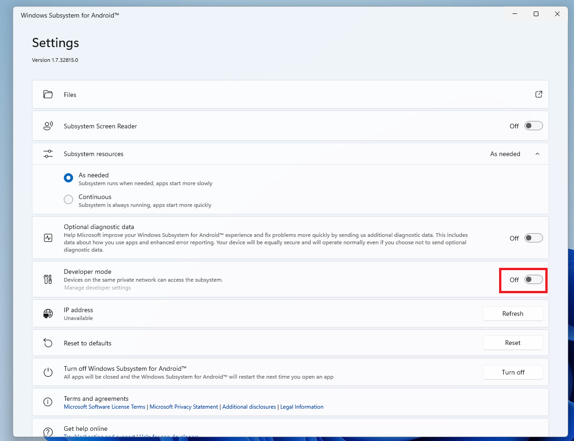This screenshot has height=441, width=574.
Task: Click the Files row label
Action: point(70,95)
